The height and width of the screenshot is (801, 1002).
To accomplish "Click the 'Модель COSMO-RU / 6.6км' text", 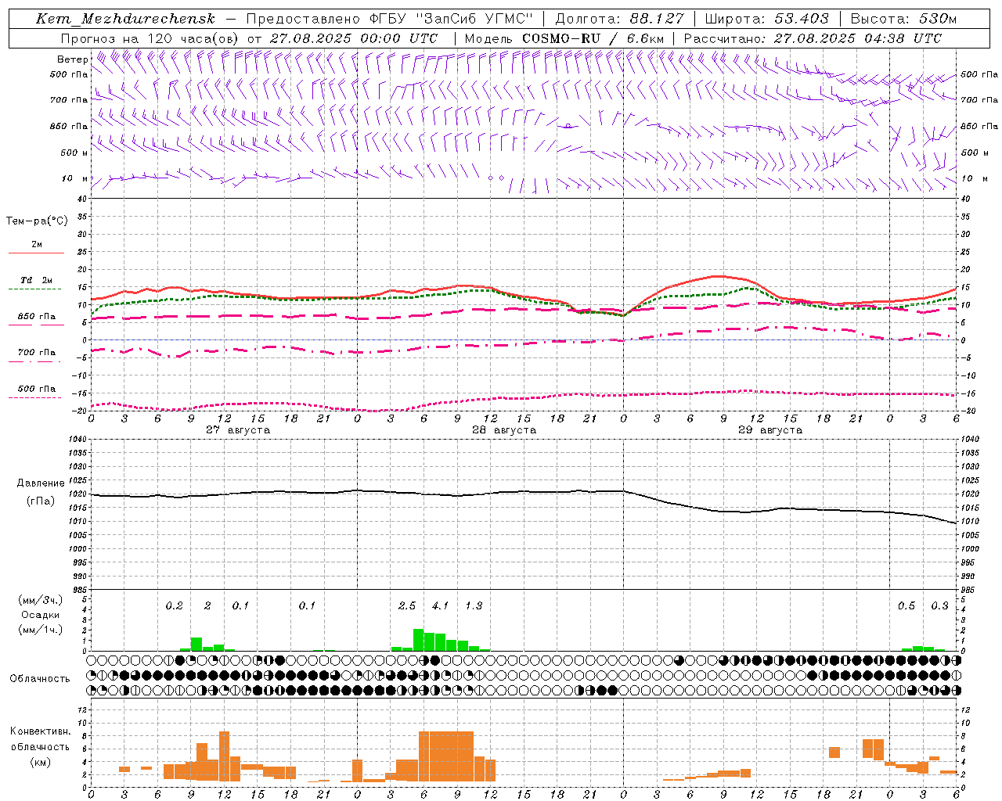I will [564, 38].
